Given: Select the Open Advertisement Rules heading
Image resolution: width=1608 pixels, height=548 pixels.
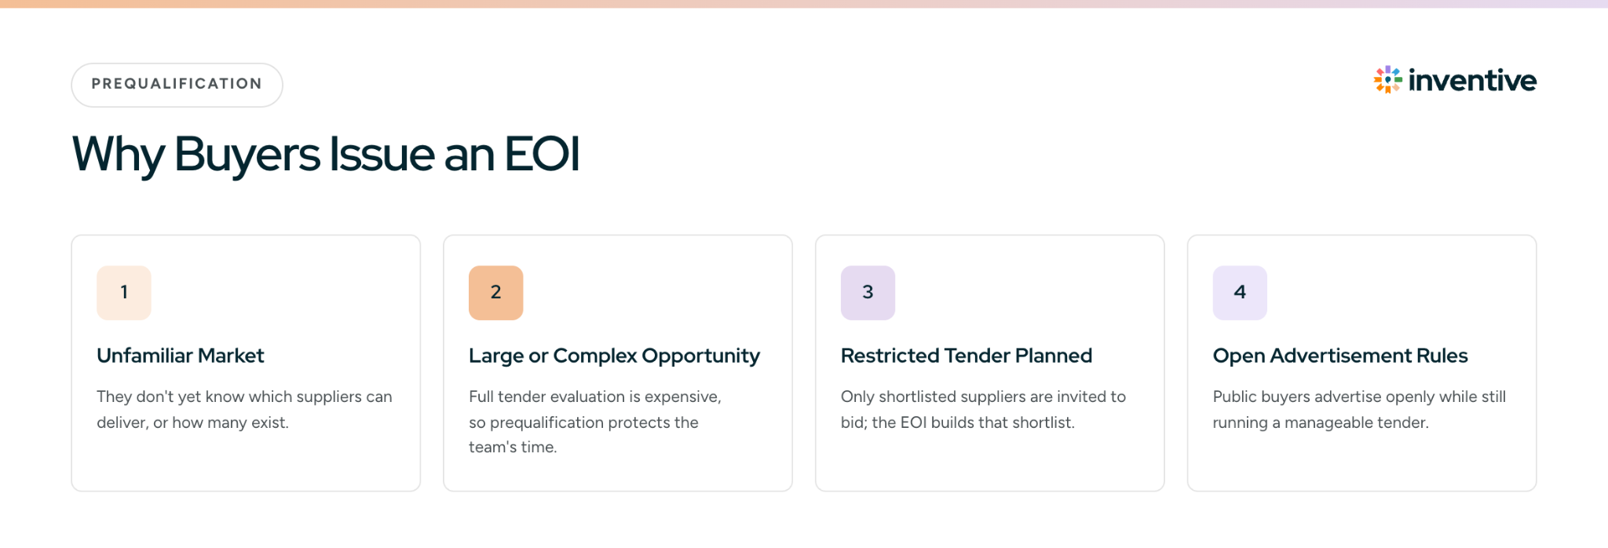Looking at the screenshot, I should tap(1340, 356).
